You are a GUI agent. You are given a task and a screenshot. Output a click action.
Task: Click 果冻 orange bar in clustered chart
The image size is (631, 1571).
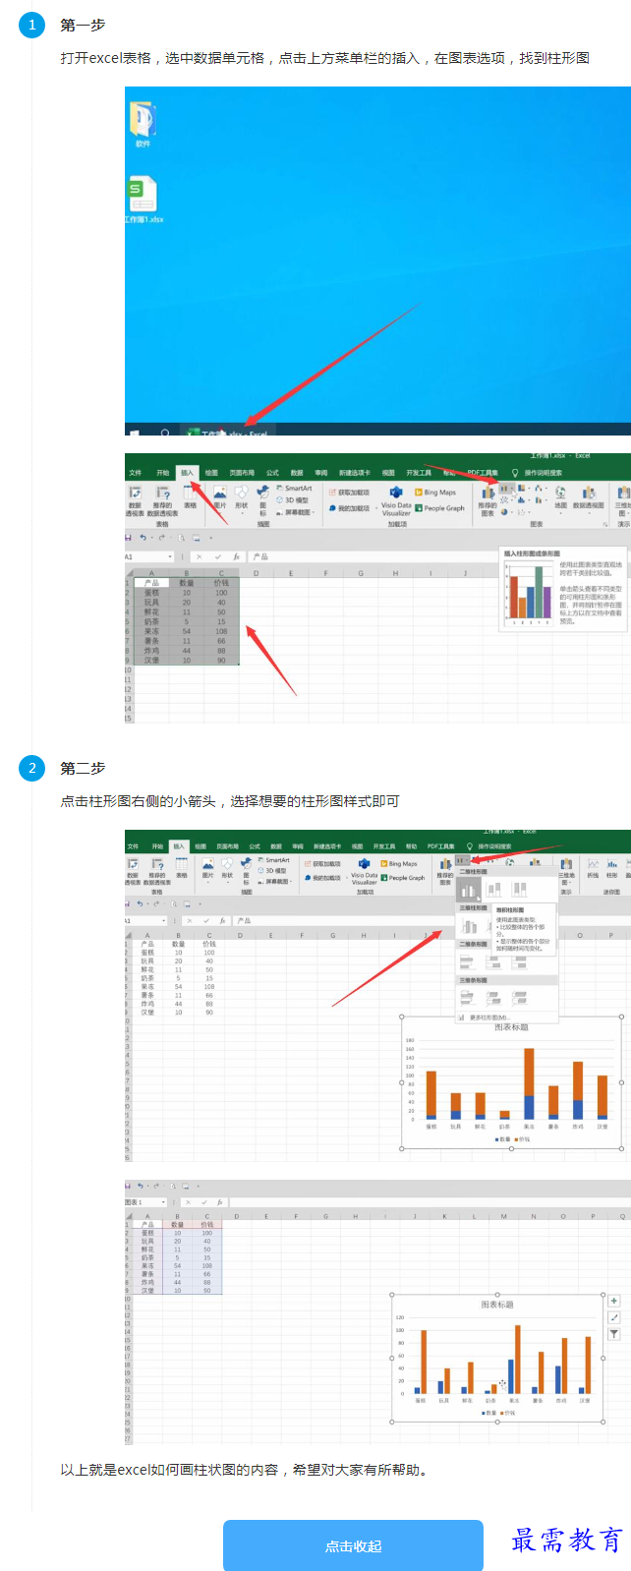(518, 1359)
